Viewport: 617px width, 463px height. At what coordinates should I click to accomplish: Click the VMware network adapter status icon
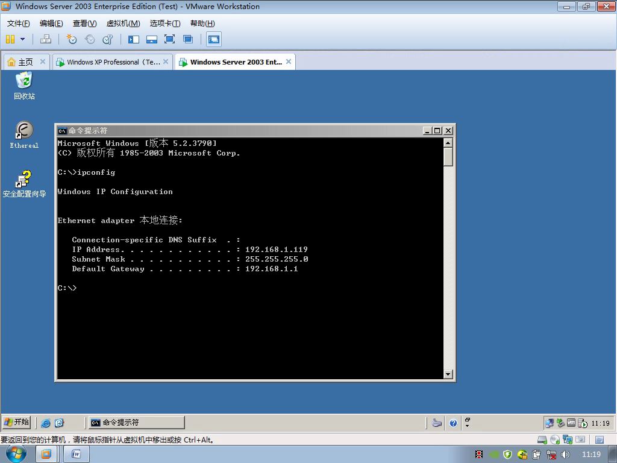568,439
